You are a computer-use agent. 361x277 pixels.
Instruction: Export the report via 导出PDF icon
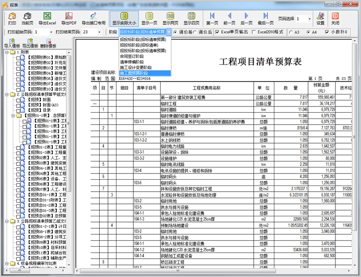pyautogui.click(x=69, y=16)
